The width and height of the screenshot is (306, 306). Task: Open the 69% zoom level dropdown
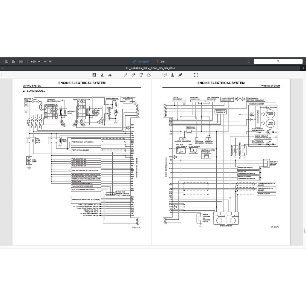tap(35, 61)
